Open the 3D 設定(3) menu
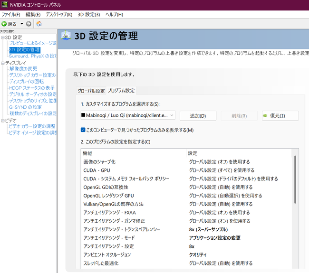 pos(89,15)
